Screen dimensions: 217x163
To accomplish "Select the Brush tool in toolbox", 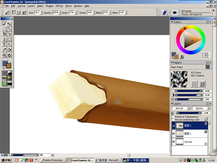I will [4, 24].
